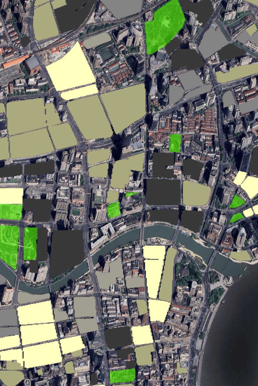Select the green park with winding paths at left edge

9,244
